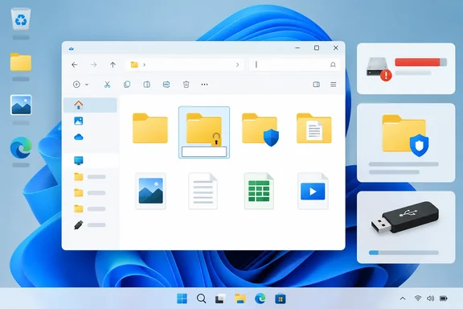The height and width of the screenshot is (309, 463).
Task: Open the address bar history chevron
Action: (237, 64)
